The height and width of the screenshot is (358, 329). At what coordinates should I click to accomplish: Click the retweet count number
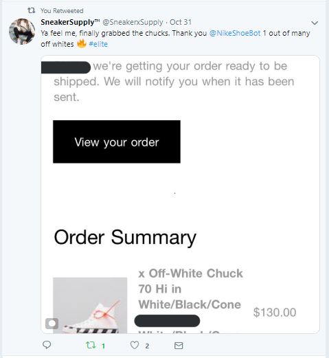(104, 346)
